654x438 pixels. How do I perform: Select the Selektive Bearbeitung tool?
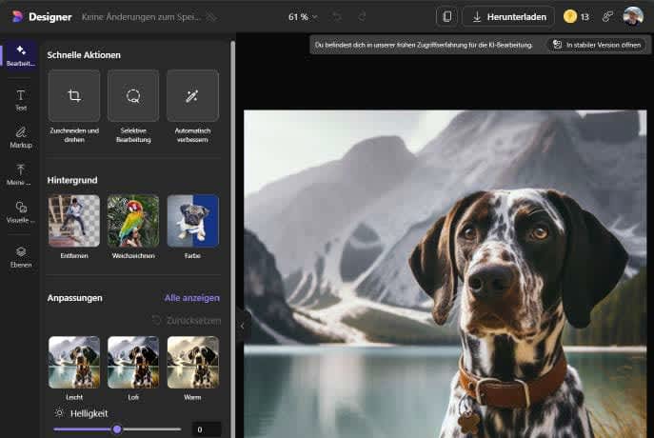[133, 96]
